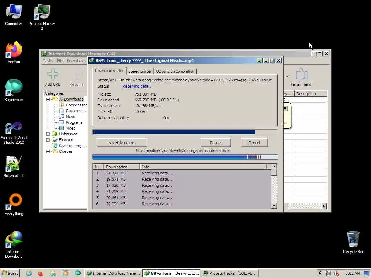371x278 pixels.
Task: Select Documents category in IDM tree
Action: pos(72,111)
